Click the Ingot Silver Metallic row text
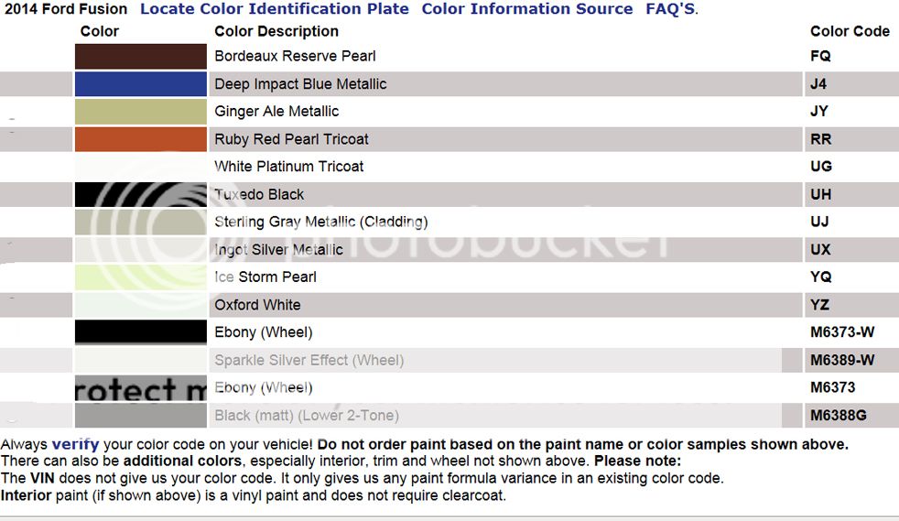The height and width of the screenshot is (521, 899). click(x=278, y=250)
